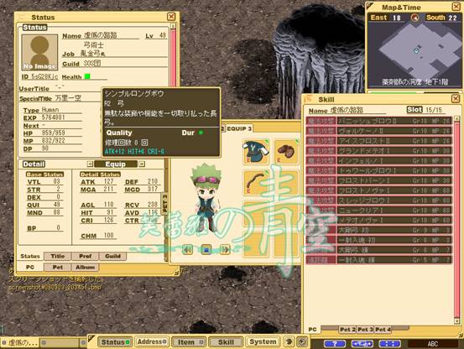
Task: Click the Status panel scroll up arrow
Action: point(174,26)
